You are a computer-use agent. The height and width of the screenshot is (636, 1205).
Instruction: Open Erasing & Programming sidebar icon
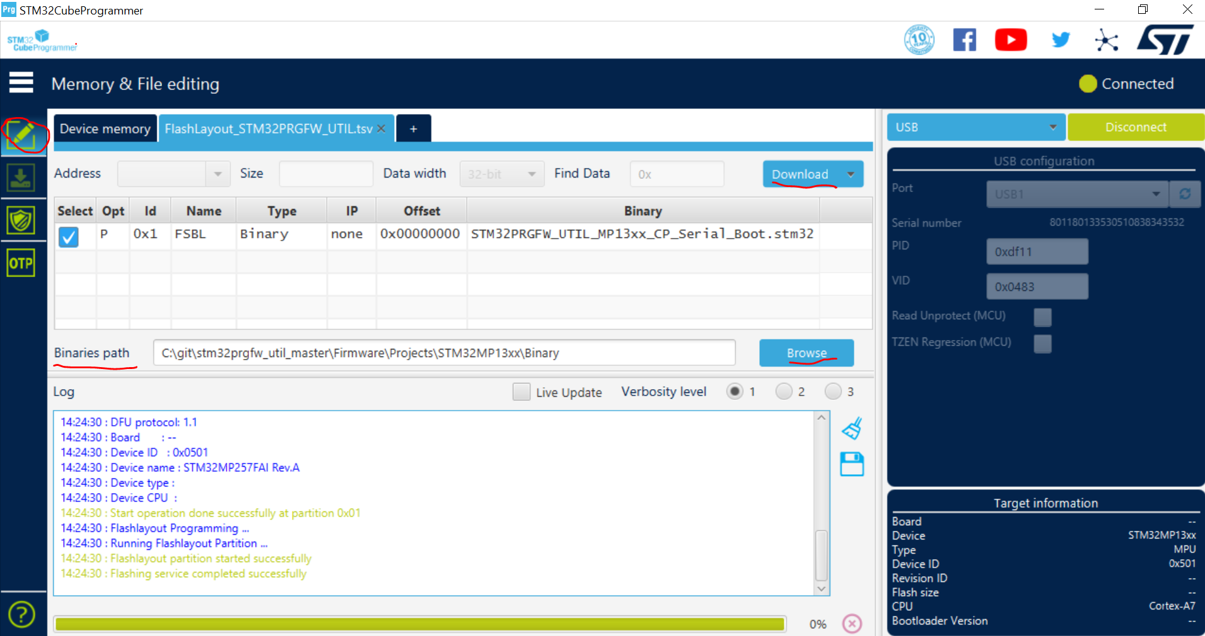21,178
